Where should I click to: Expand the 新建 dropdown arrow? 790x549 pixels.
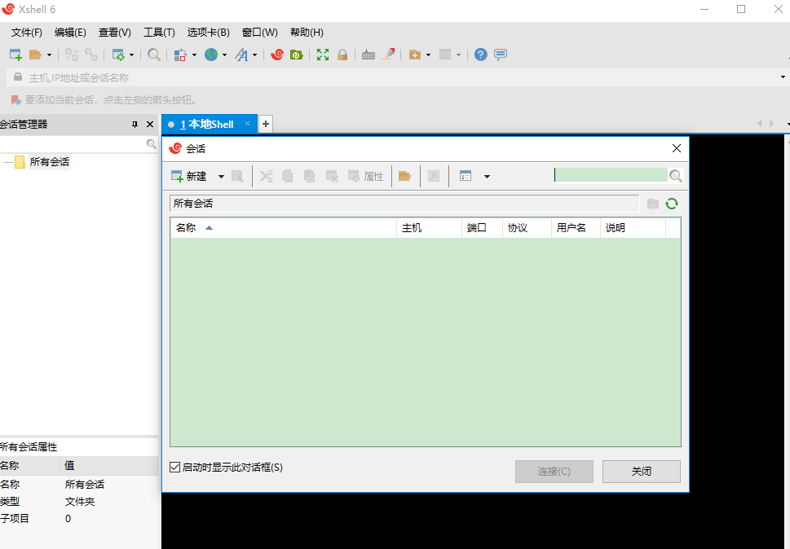pyautogui.click(x=220, y=176)
